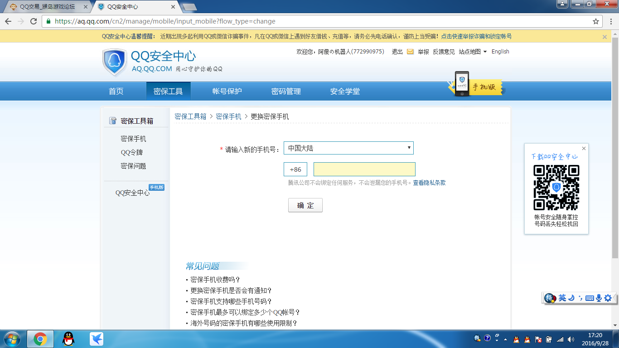
Task: Click the new phone number input field
Action: 364,169
